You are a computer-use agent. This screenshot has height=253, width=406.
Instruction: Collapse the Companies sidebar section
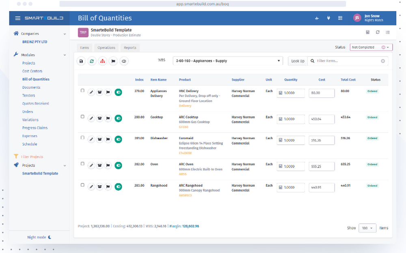pos(65,34)
